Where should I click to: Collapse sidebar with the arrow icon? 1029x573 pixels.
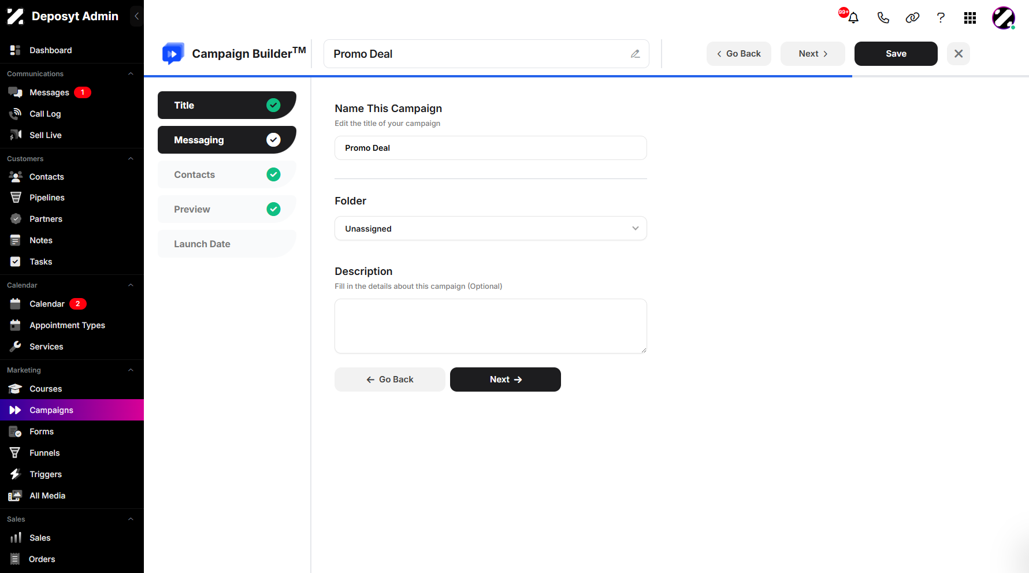[x=136, y=16]
